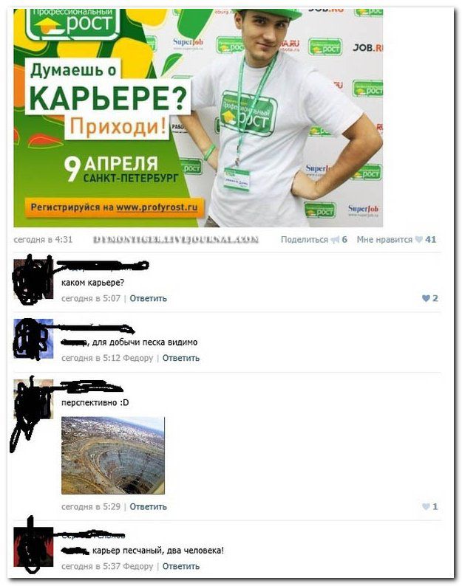Click the www.profyrost.ru registration banner button
This screenshot has height=586, width=462.
coord(115,207)
